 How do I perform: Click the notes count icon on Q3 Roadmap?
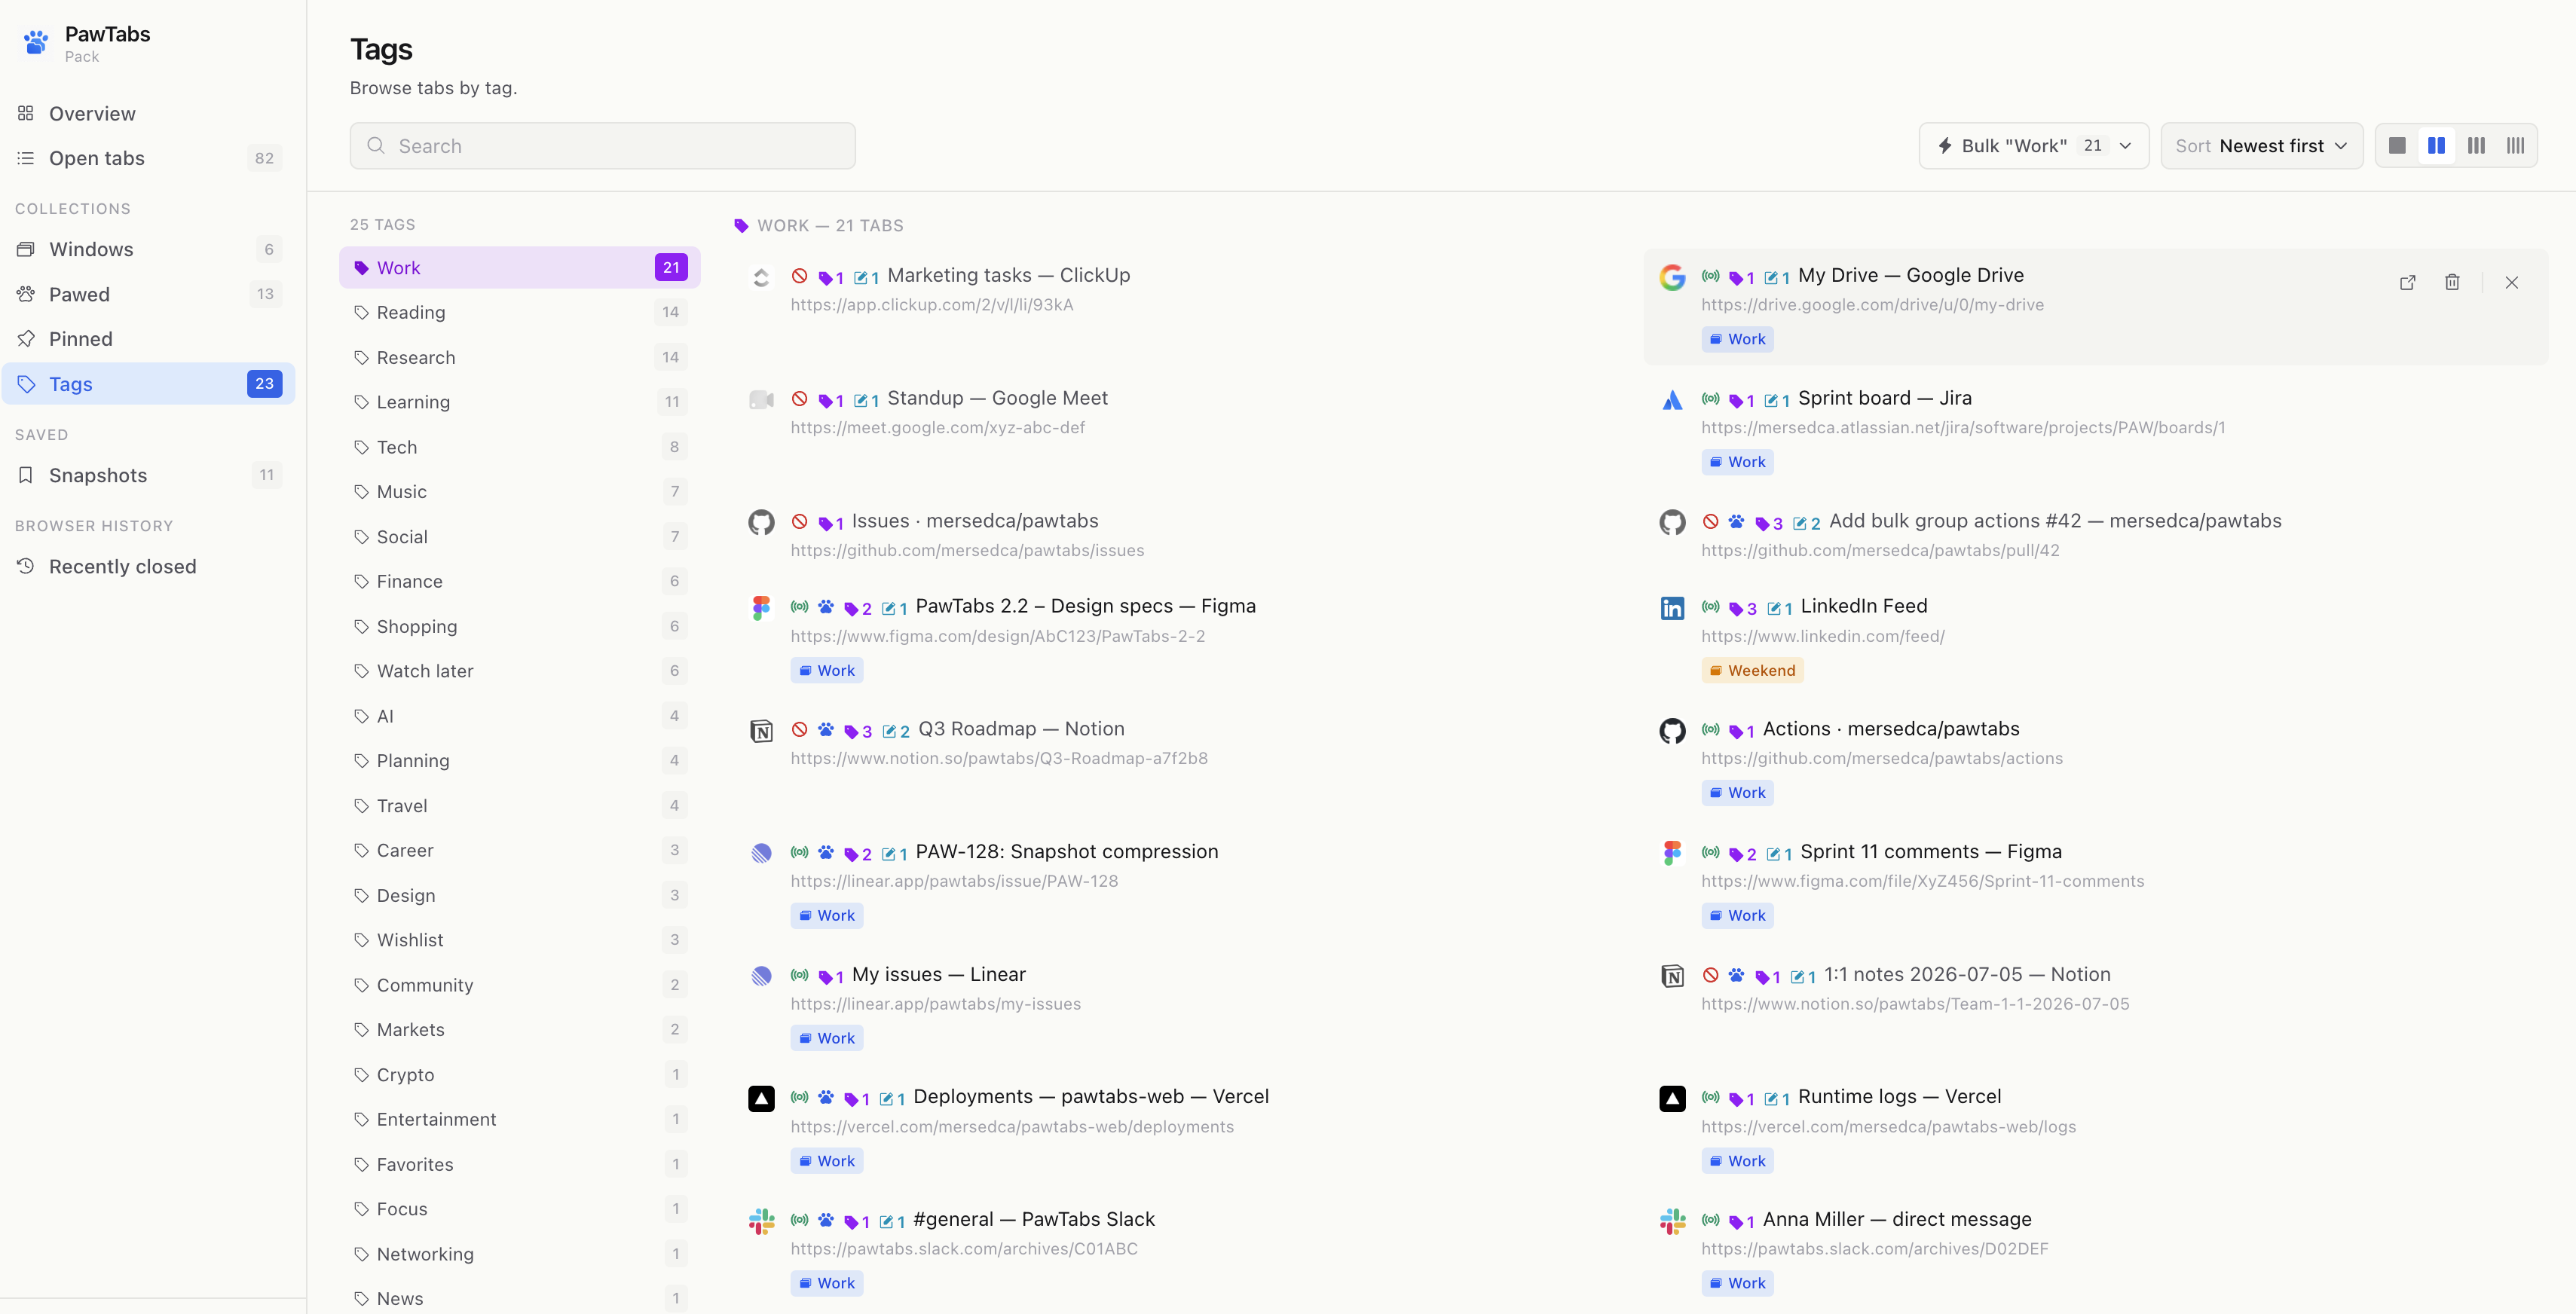point(896,731)
